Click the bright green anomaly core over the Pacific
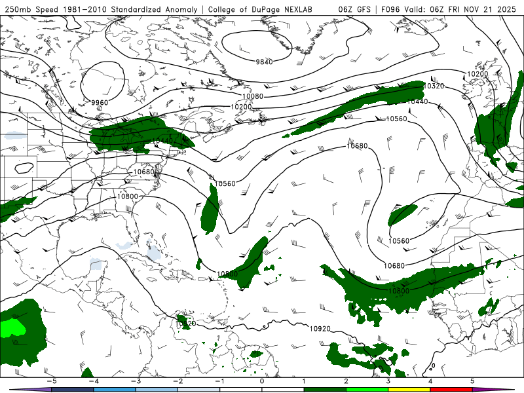Screen dimensions: 524x393 [x=12, y=328]
